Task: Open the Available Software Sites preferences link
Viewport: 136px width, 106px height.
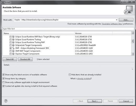Action: click(x=112, y=24)
